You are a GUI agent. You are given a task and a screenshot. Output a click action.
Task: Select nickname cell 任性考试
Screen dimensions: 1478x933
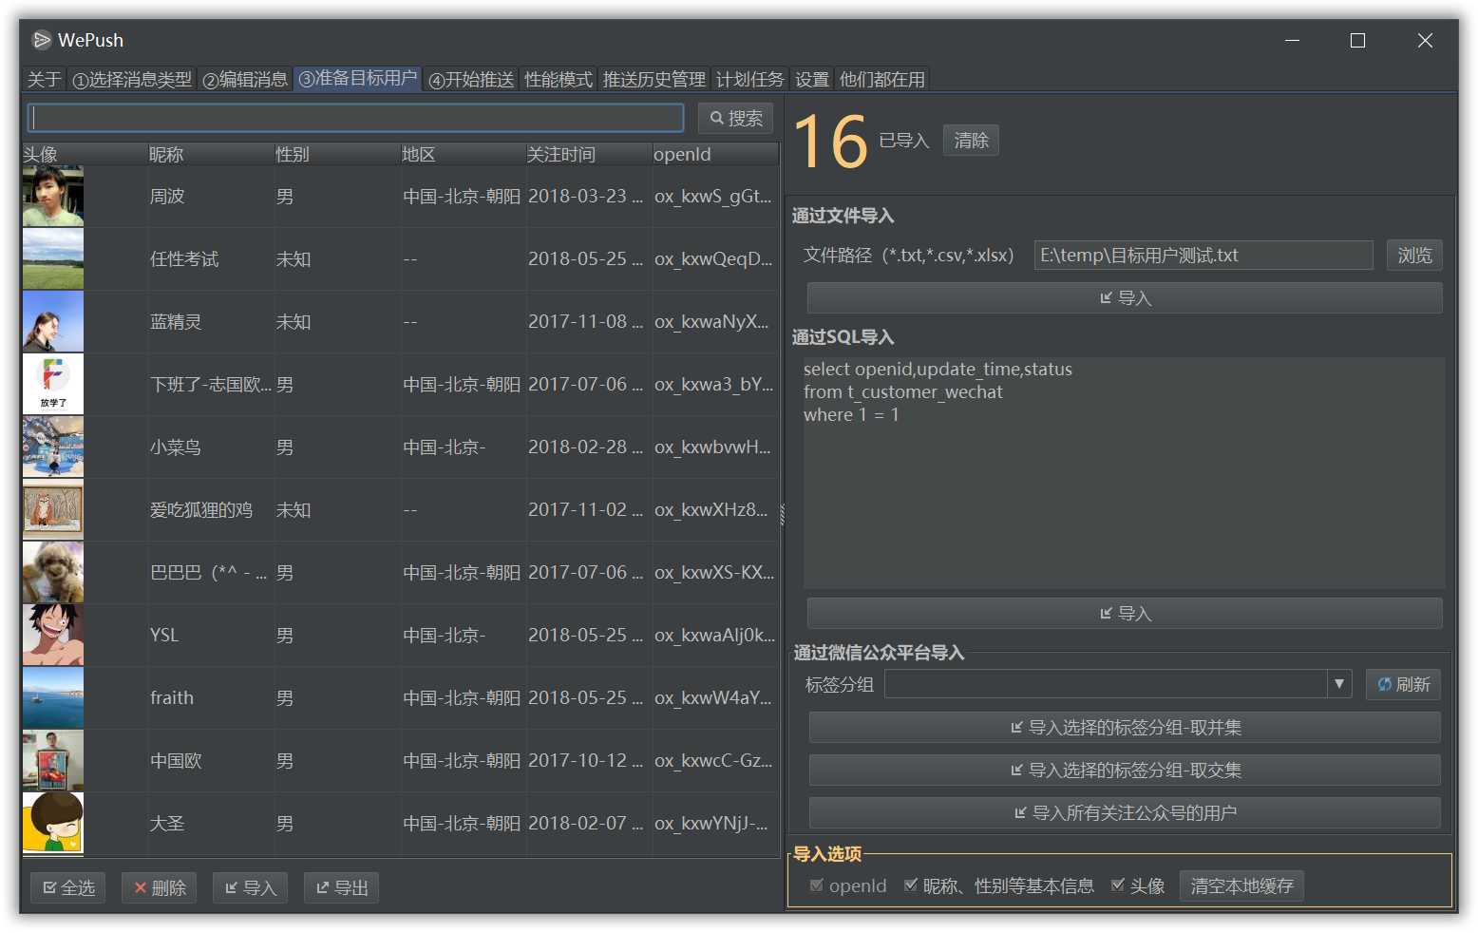tap(211, 259)
